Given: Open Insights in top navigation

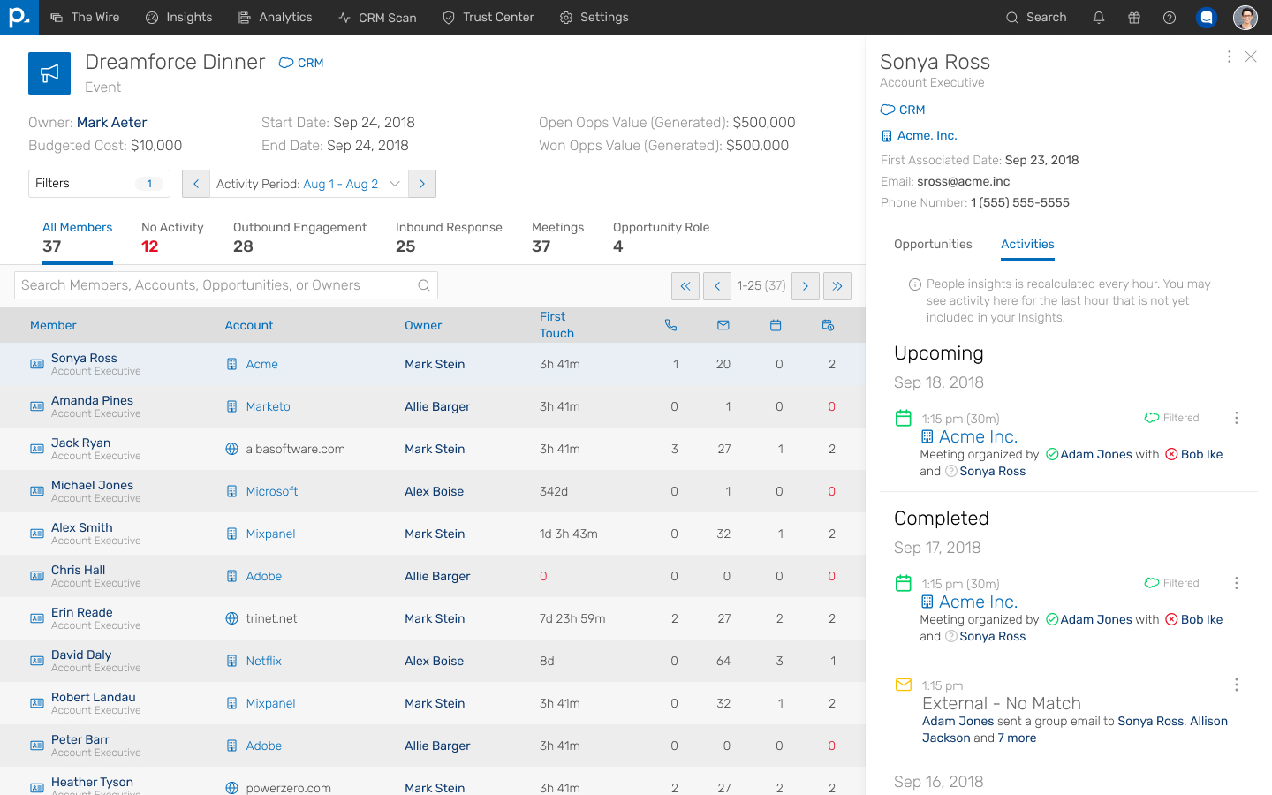Looking at the screenshot, I should tap(178, 18).
